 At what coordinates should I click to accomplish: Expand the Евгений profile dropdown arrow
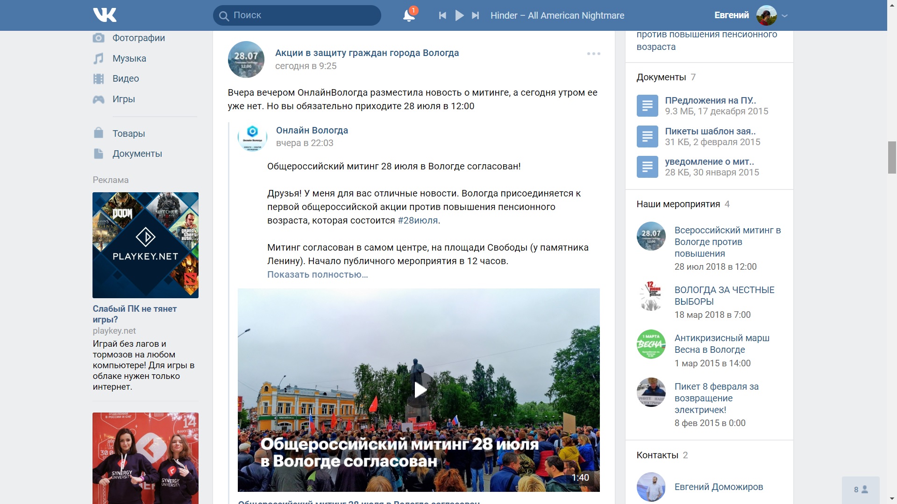tap(785, 15)
